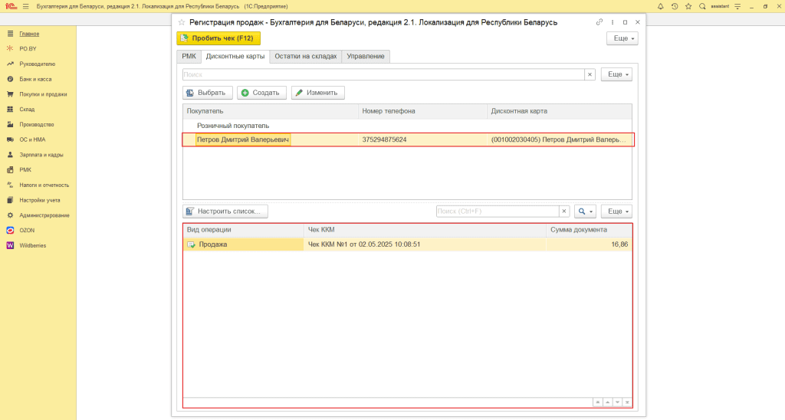
Task: Open OZON section in sidebar
Action: (27, 230)
